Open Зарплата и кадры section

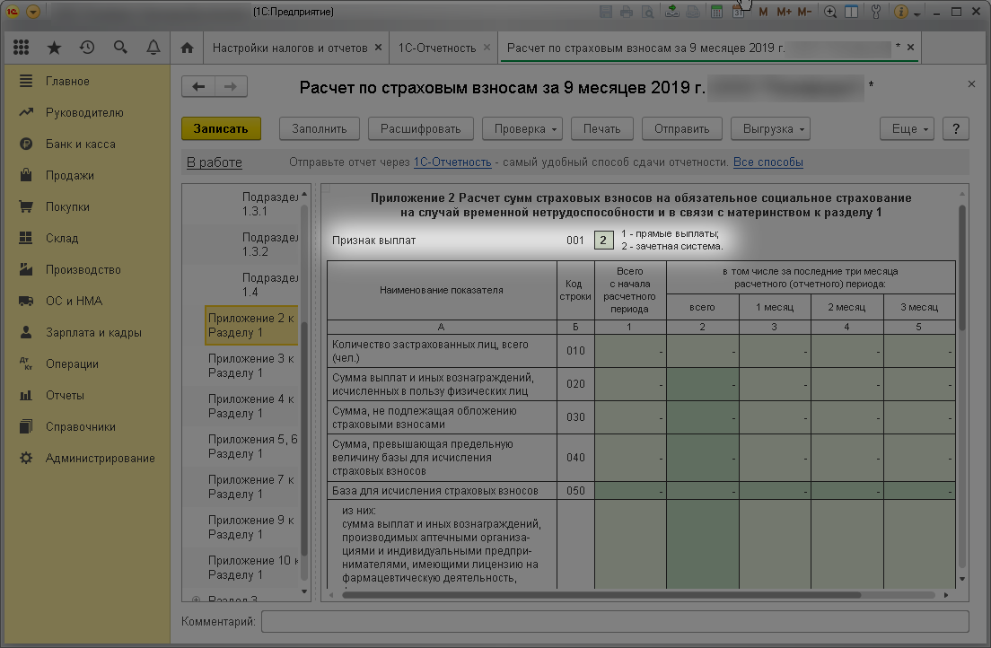tap(93, 333)
